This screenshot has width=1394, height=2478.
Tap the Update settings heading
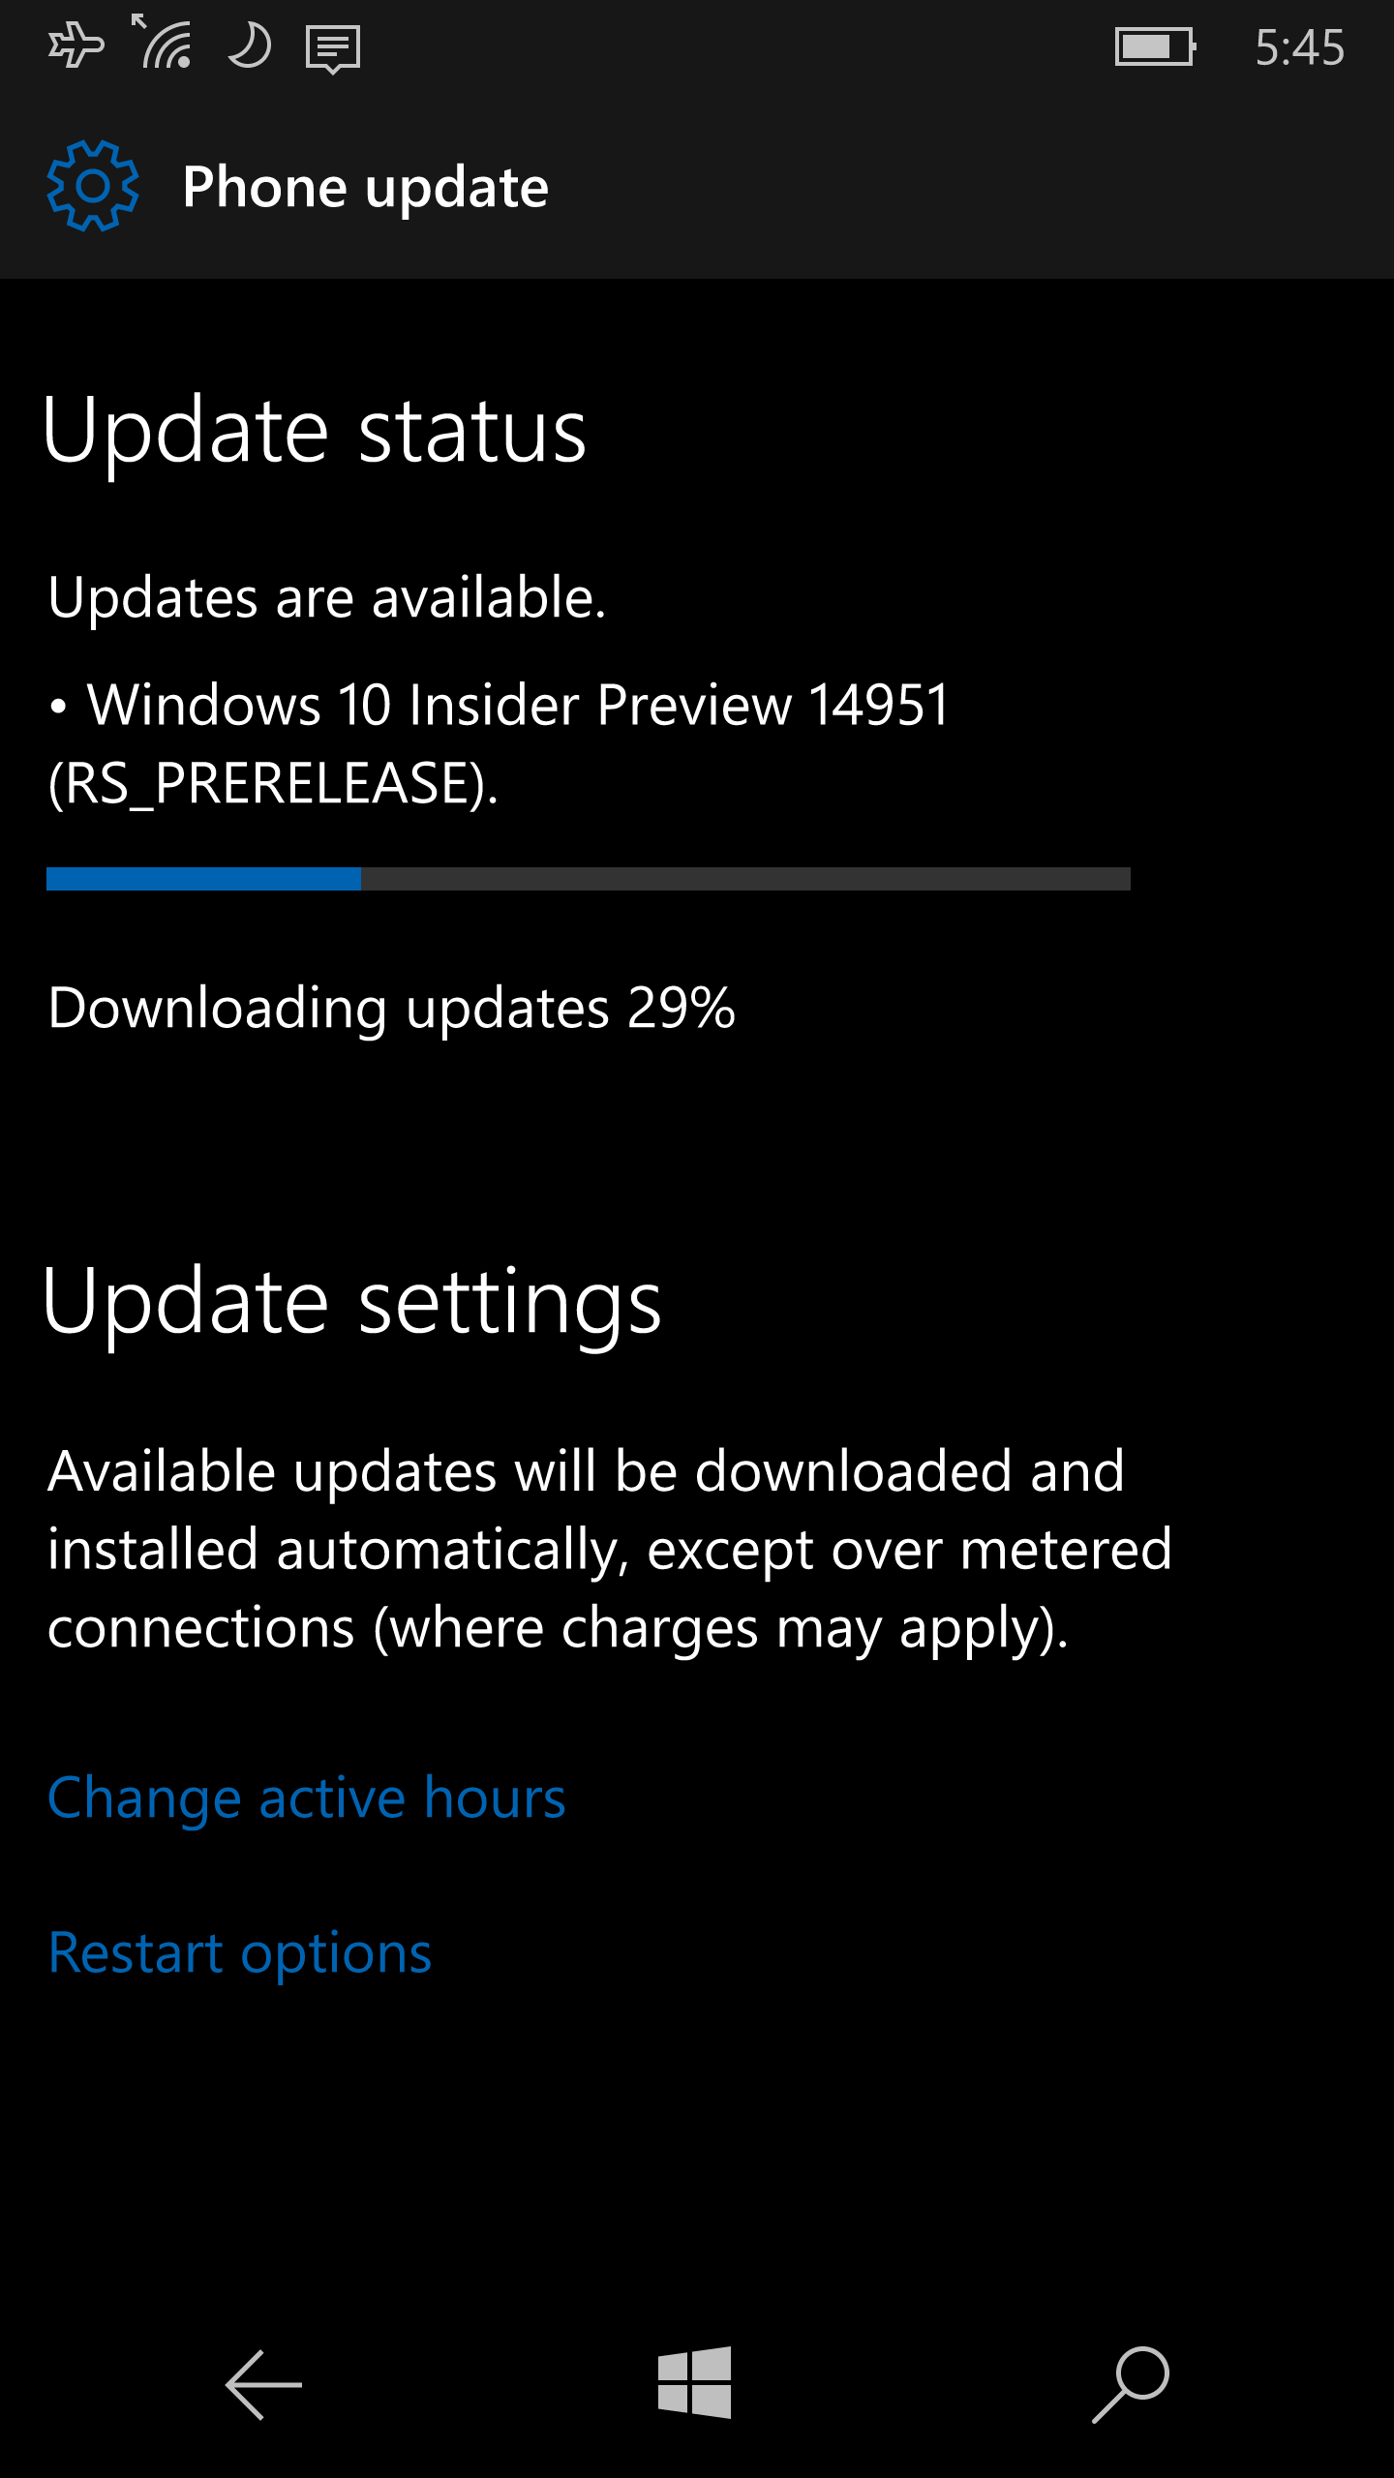(x=352, y=1303)
